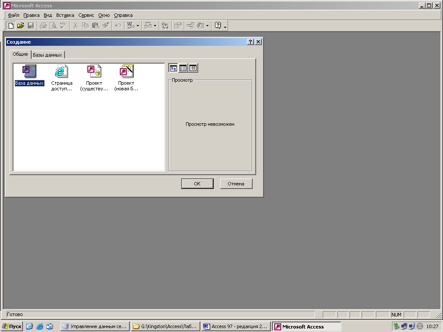Switch to large icons view
443x332 pixels.
coord(173,68)
